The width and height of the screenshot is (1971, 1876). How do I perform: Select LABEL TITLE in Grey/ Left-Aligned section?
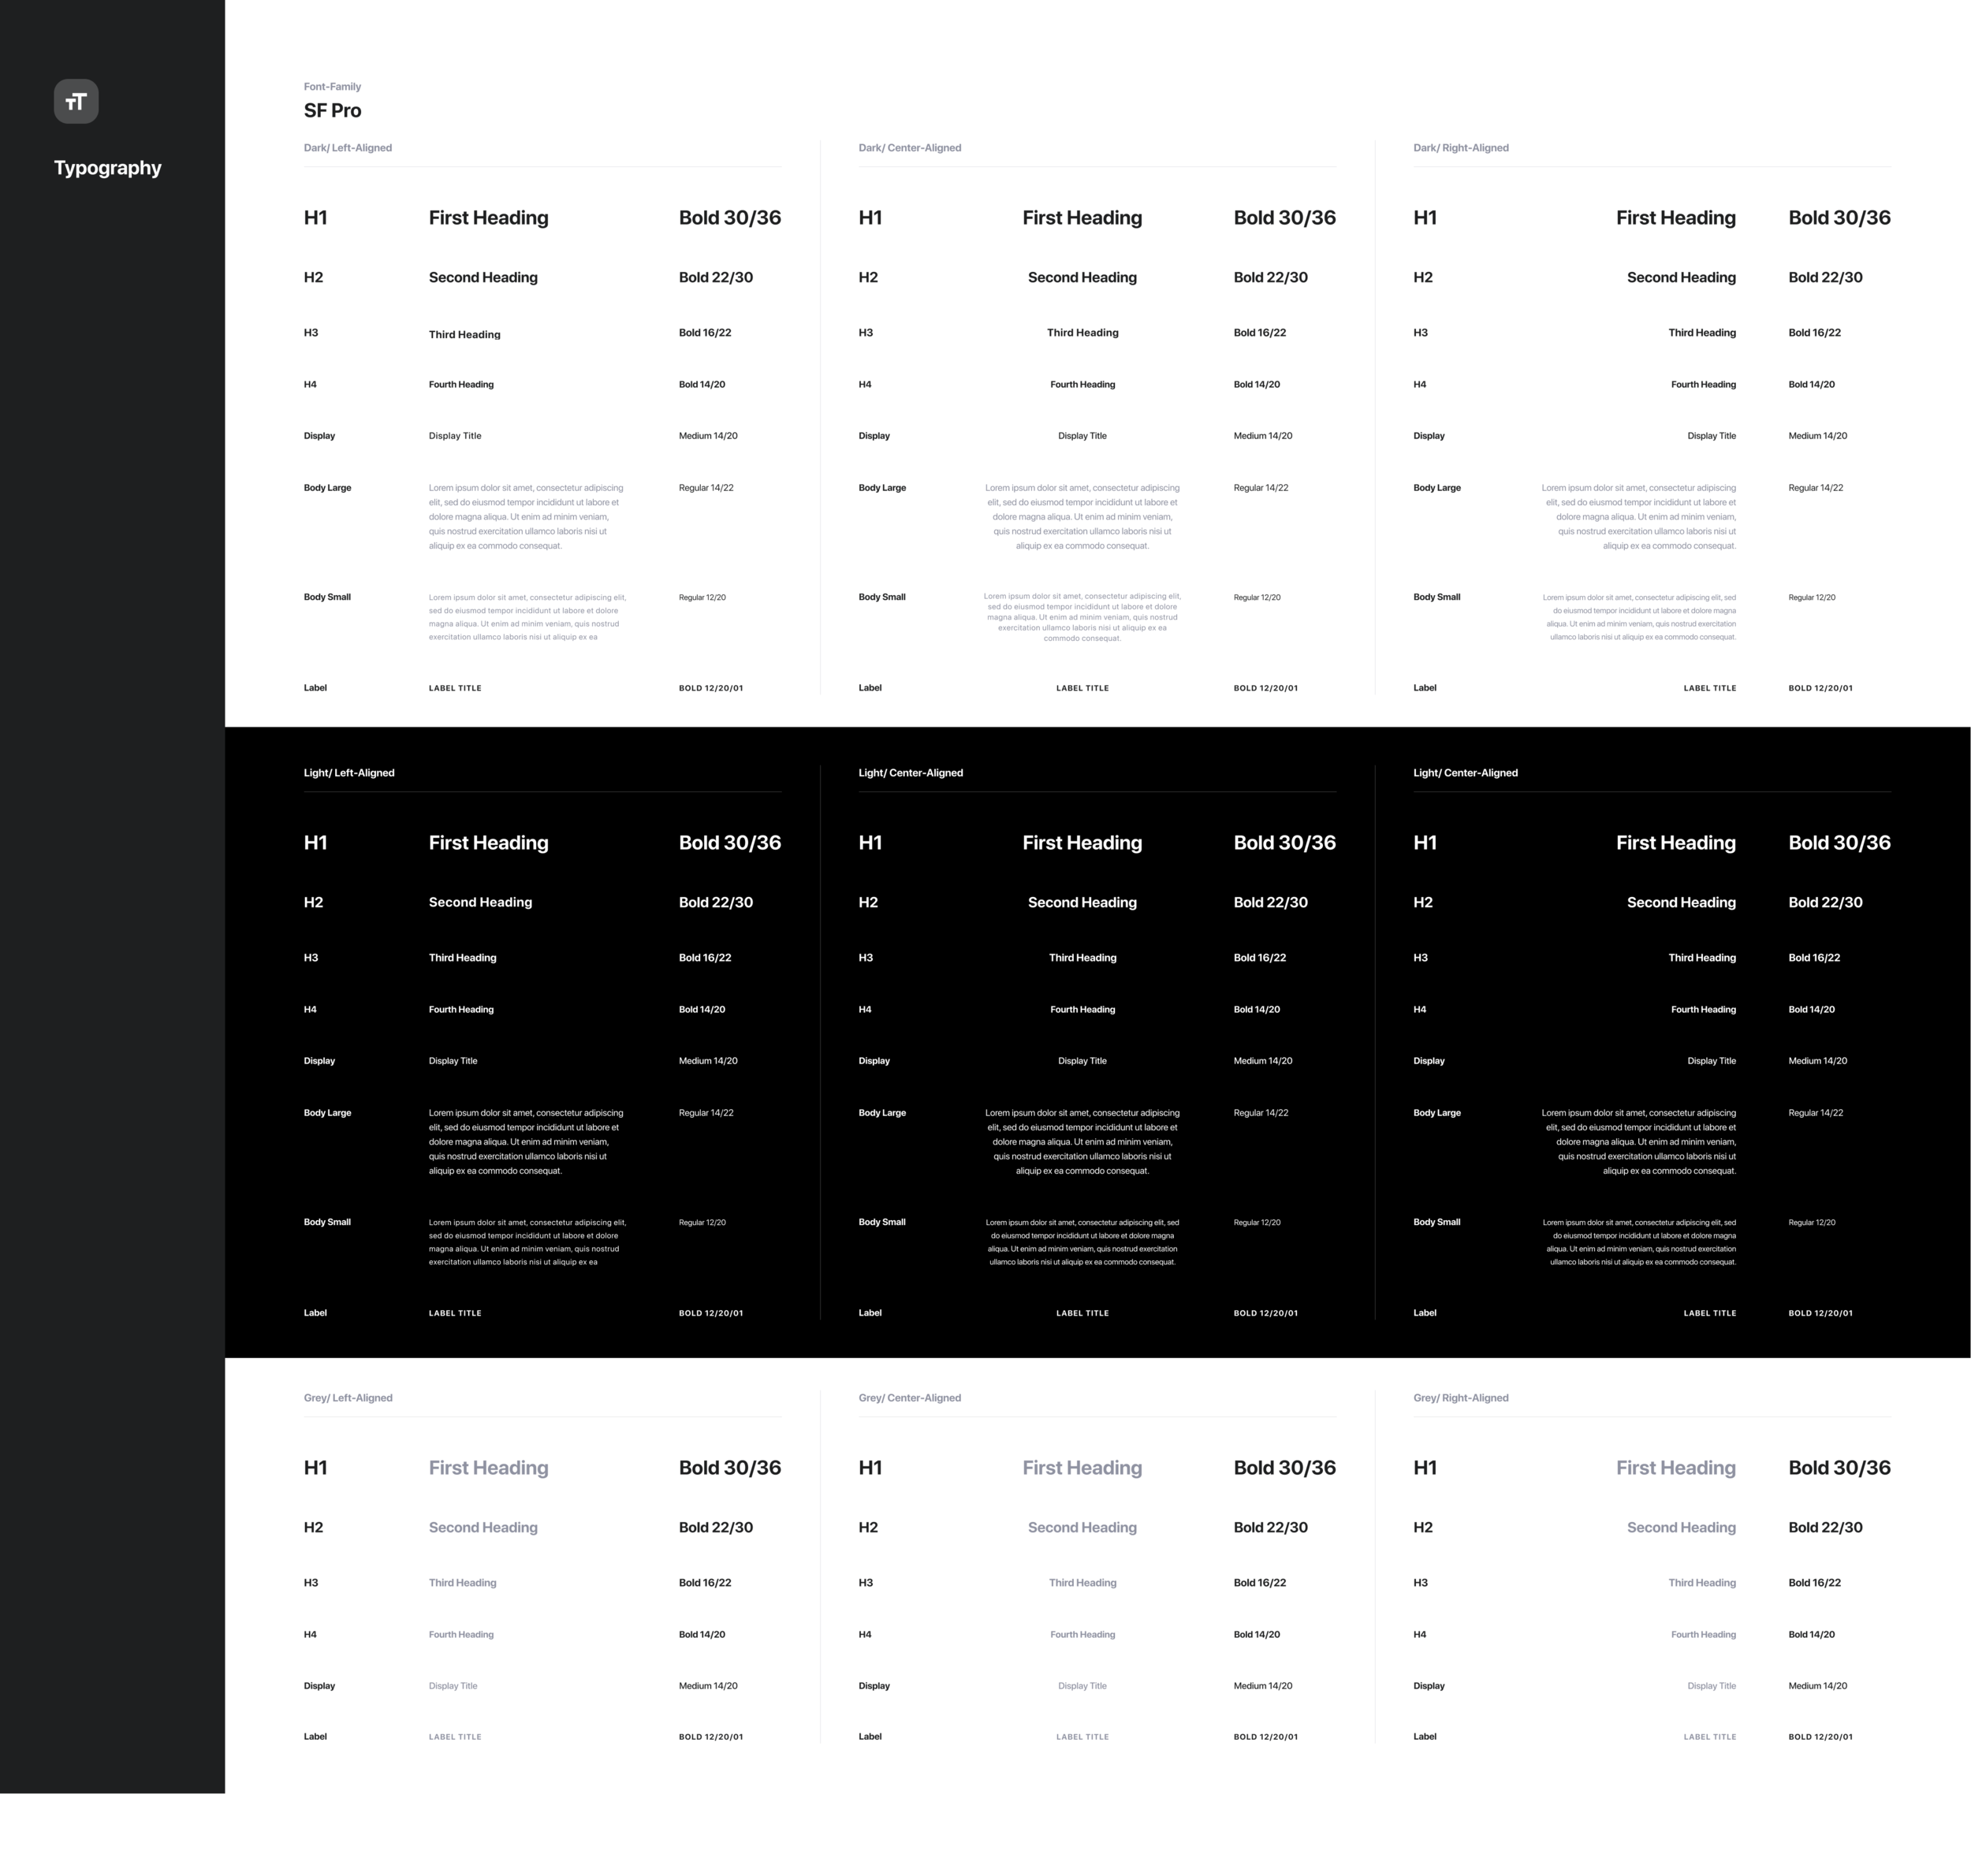455,1737
